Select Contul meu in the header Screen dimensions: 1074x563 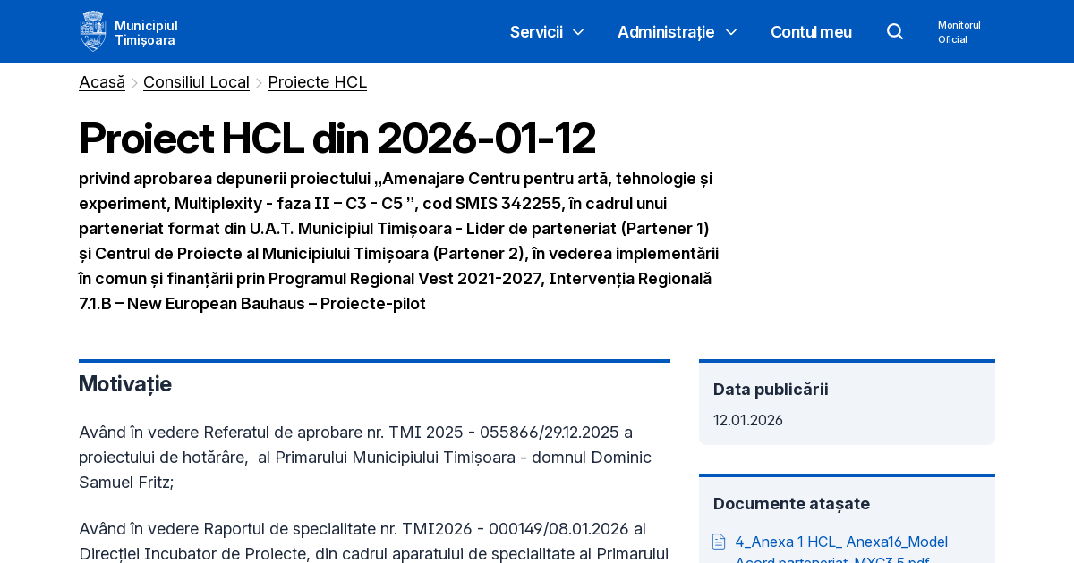click(811, 31)
